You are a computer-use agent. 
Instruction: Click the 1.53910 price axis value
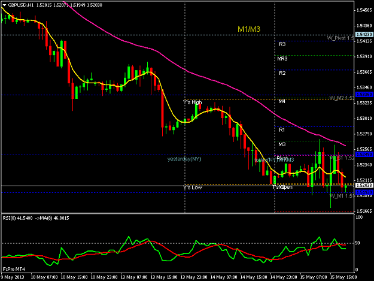point(364,56)
